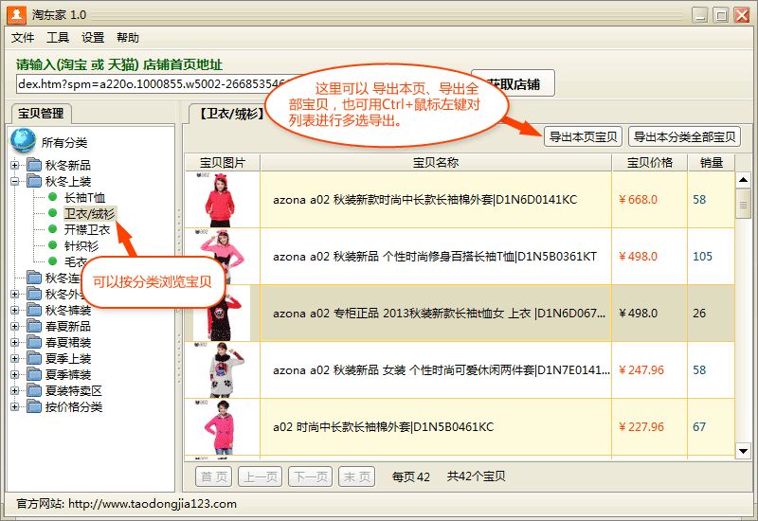Click the 春夏裙装 folder icon
758x521 pixels.
click(x=34, y=342)
